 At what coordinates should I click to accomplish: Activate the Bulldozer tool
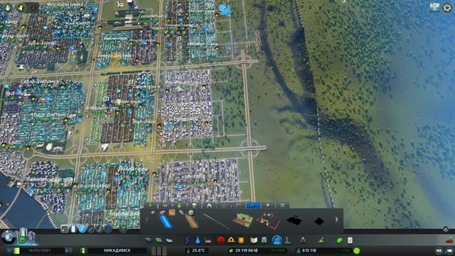(450, 240)
